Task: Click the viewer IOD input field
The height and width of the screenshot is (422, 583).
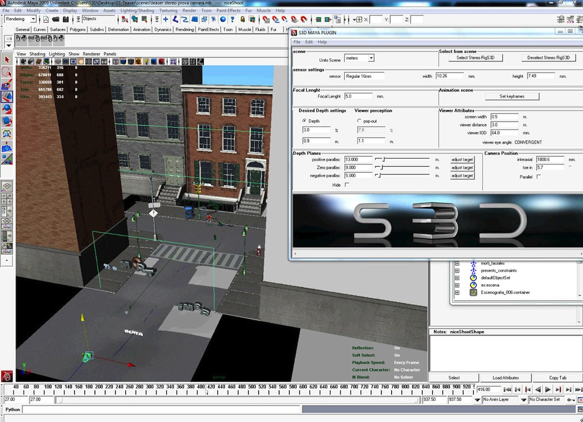Action: coord(504,133)
